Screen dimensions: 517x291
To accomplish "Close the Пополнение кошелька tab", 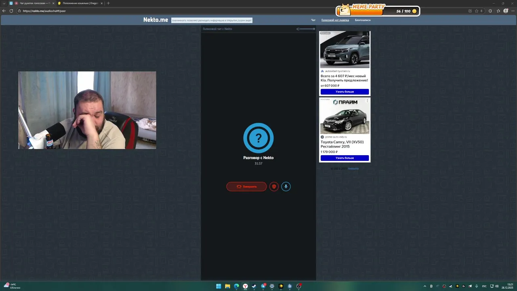I will click(101, 3).
